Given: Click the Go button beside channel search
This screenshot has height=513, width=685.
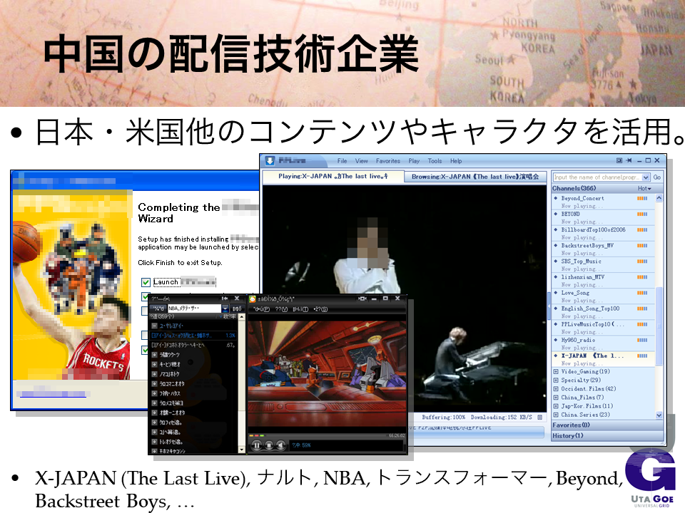Looking at the screenshot, I should point(656,177).
